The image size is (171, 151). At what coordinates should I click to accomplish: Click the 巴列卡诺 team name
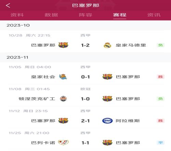point(43,143)
